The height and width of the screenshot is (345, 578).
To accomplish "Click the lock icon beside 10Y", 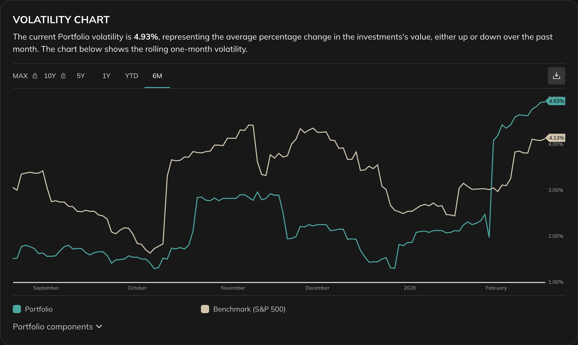I will click(64, 76).
